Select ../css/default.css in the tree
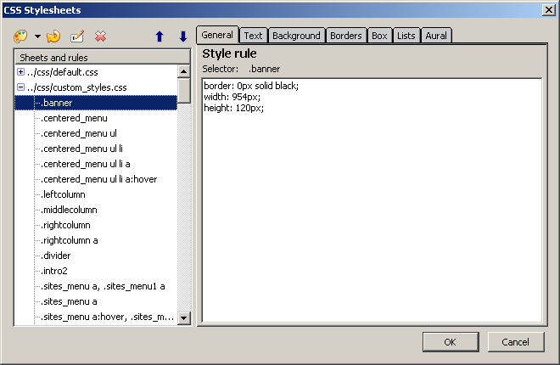 pyautogui.click(x=63, y=72)
